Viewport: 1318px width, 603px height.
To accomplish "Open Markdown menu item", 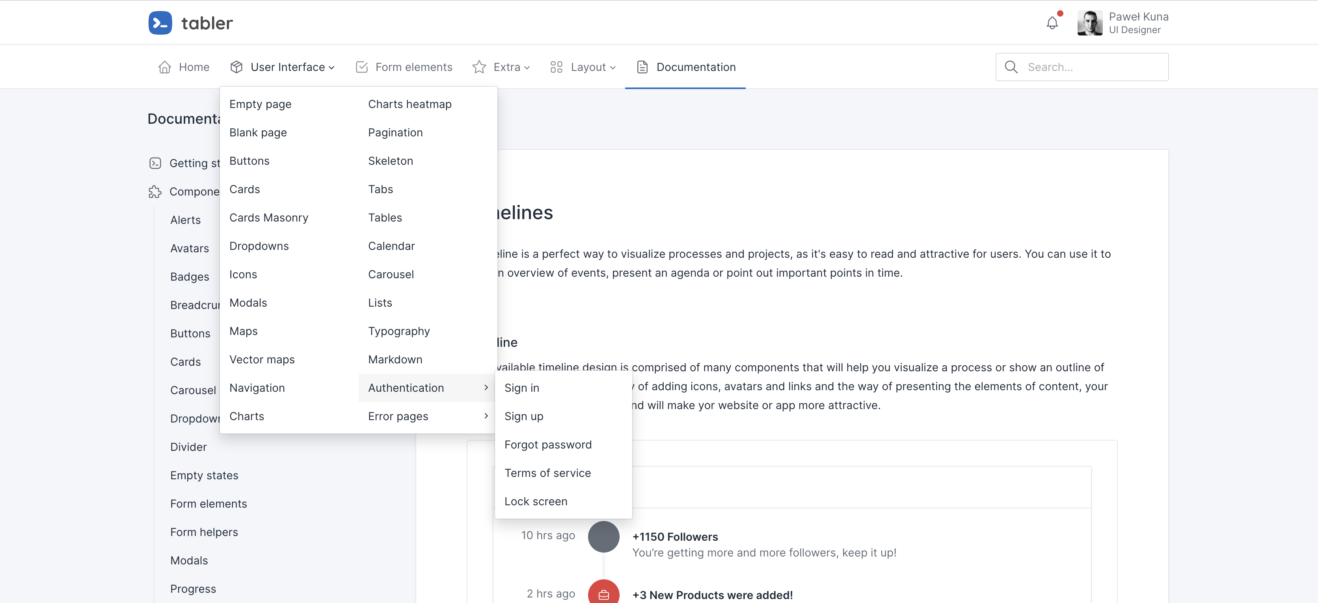I will pyautogui.click(x=428, y=359).
